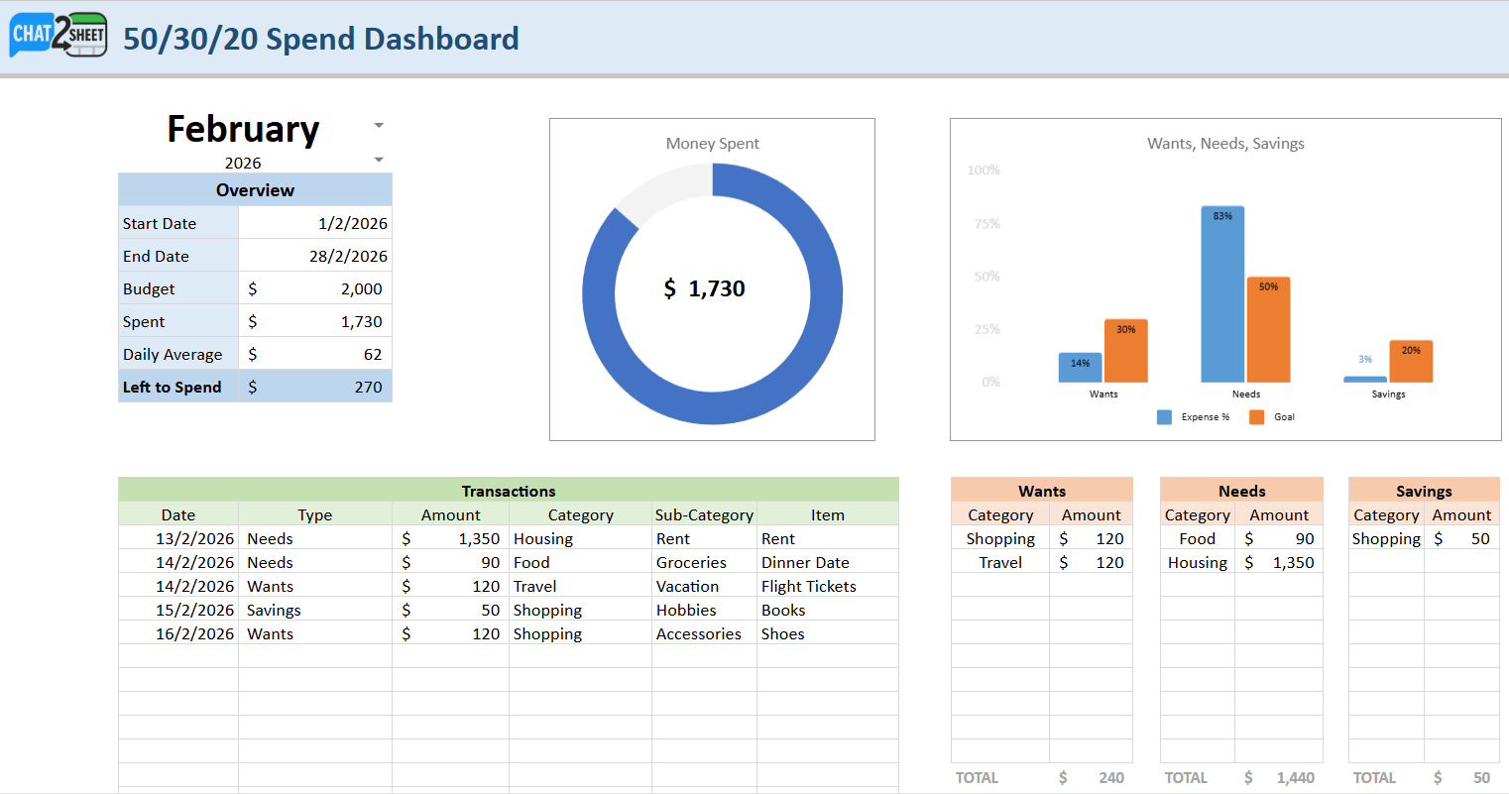Click the Wants, Needs, Savings chart title
1509x794 pixels.
[x=1225, y=144]
